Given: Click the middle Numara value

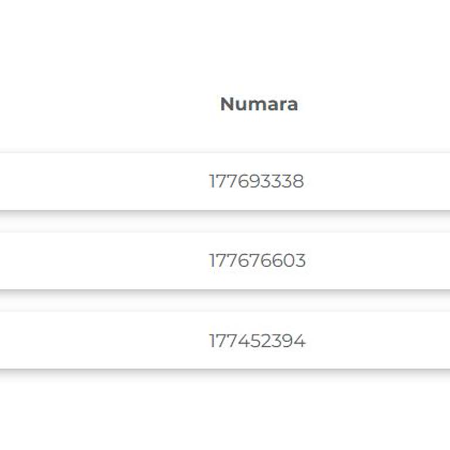Looking at the screenshot, I should tap(257, 261).
